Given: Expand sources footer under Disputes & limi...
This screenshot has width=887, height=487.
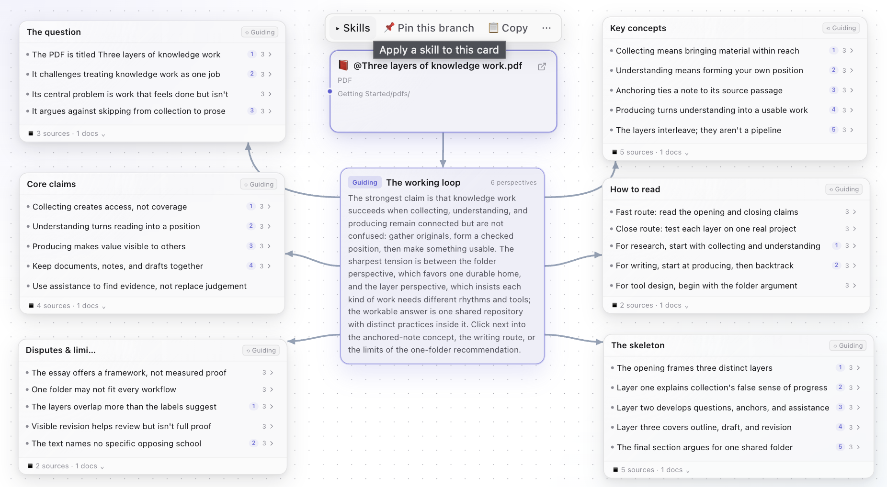Looking at the screenshot, I should click(x=66, y=466).
